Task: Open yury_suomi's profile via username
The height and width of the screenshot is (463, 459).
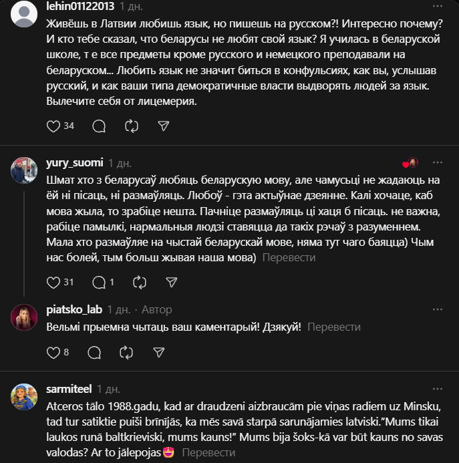Action: click(74, 162)
